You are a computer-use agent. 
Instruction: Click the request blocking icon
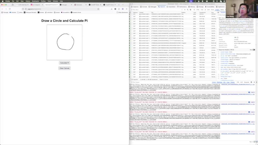[190, 10]
